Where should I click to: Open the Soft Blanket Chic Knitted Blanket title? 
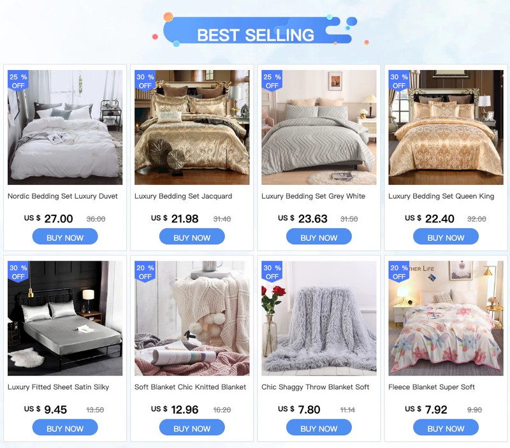(x=190, y=387)
